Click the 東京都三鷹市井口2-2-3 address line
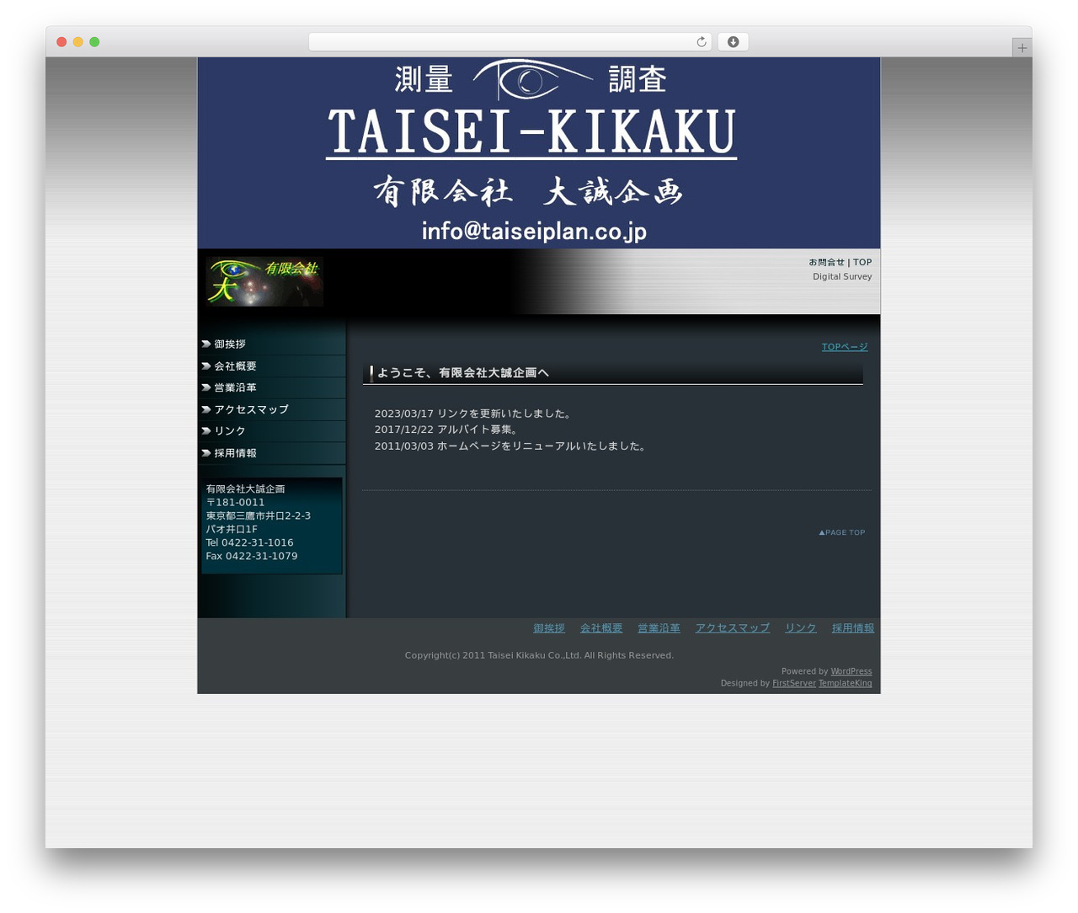 pos(259,516)
